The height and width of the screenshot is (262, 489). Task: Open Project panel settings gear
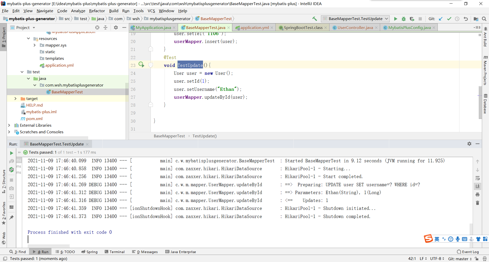pyautogui.click(x=116, y=27)
